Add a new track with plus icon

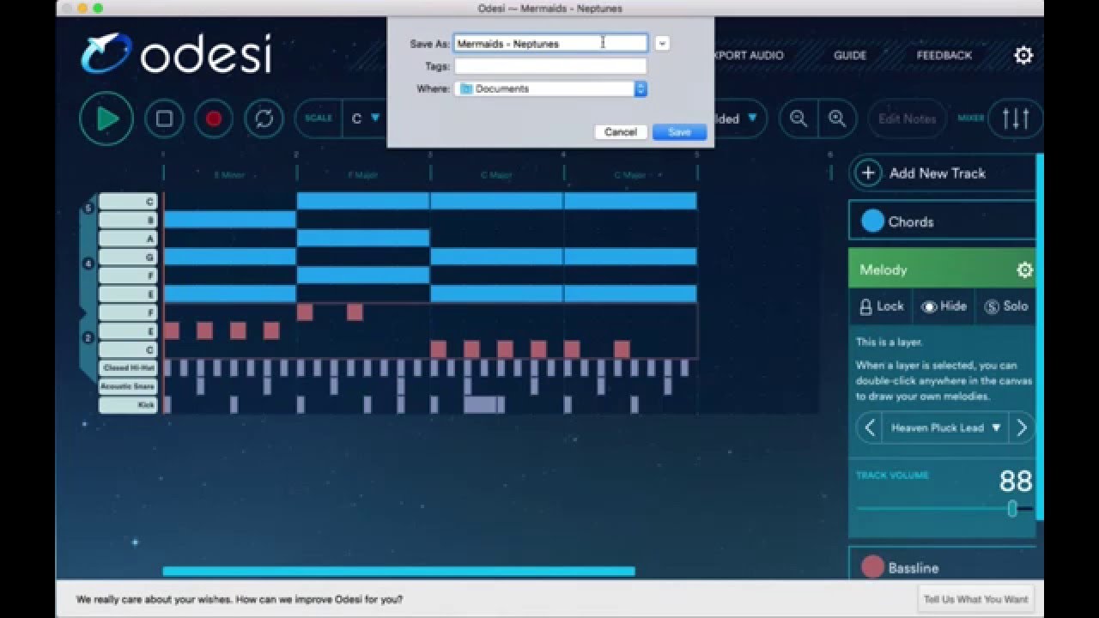[x=868, y=173]
